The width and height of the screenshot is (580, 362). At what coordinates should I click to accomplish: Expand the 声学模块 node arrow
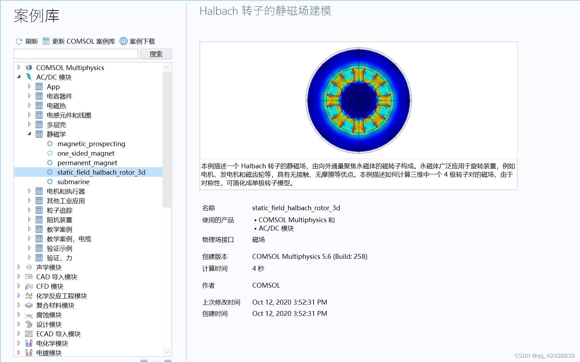click(x=19, y=267)
